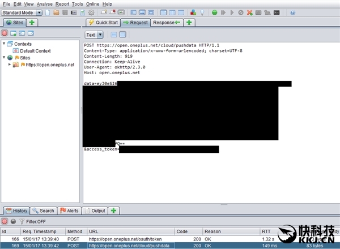Open the Text view dropdown
The height and width of the screenshot is (249, 340).
(x=93, y=35)
